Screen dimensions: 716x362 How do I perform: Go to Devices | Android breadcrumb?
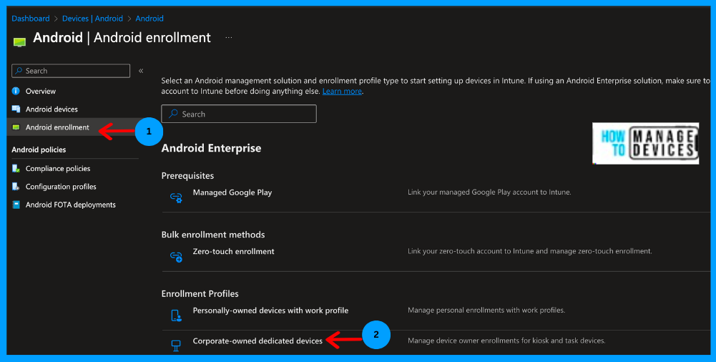(x=92, y=19)
